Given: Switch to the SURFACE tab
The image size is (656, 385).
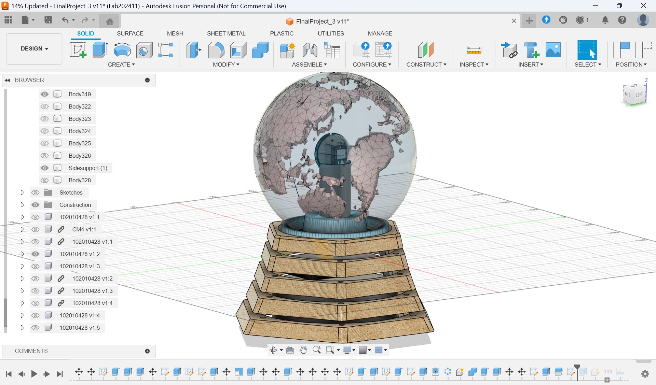Looking at the screenshot, I should [x=130, y=33].
